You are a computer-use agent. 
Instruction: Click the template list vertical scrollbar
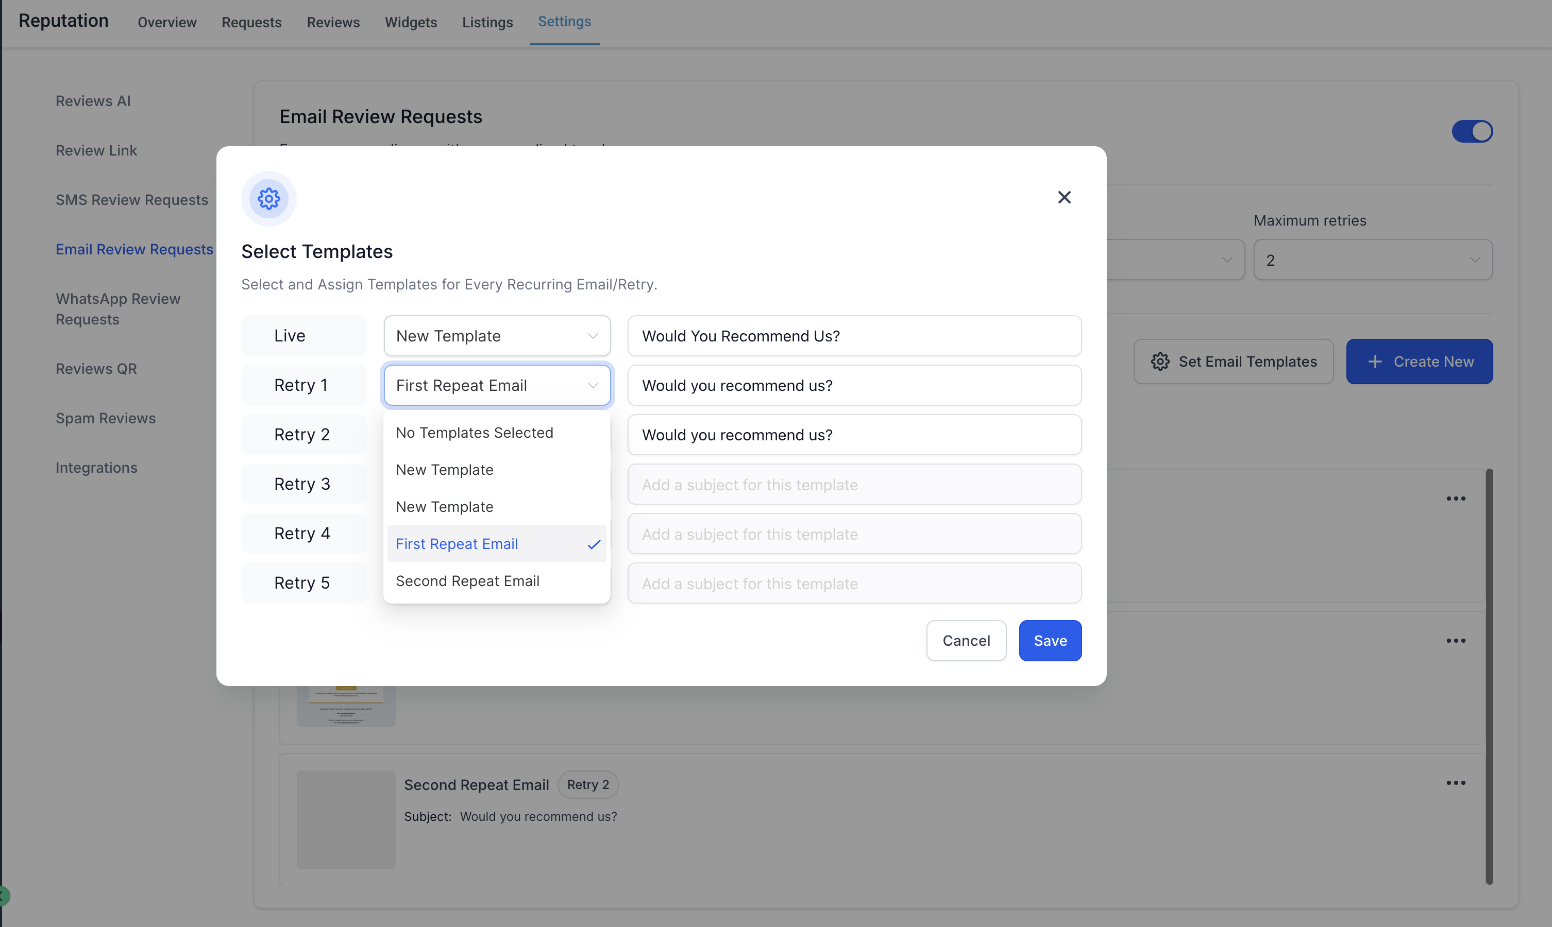[1489, 676]
